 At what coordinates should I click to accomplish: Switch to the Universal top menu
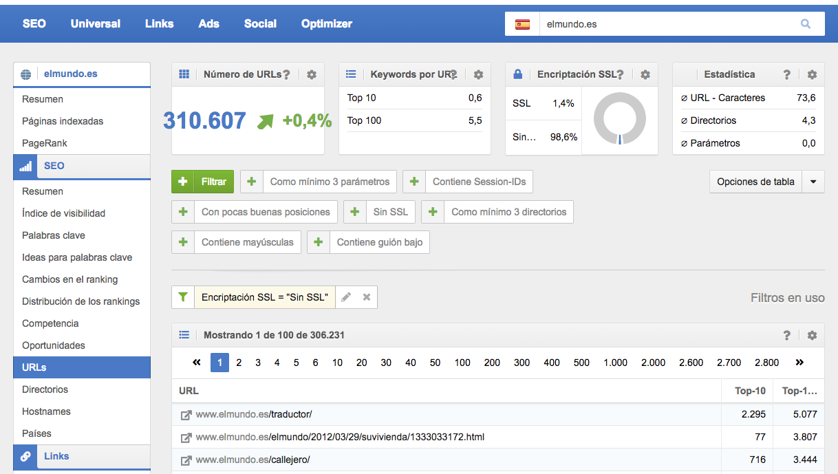[95, 23]
